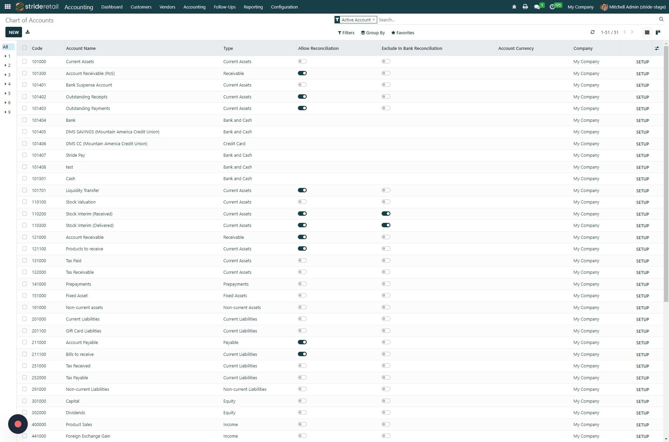
Task: Click the search magnifier icon
Action: pyautogui.click(x=661, y=19)
